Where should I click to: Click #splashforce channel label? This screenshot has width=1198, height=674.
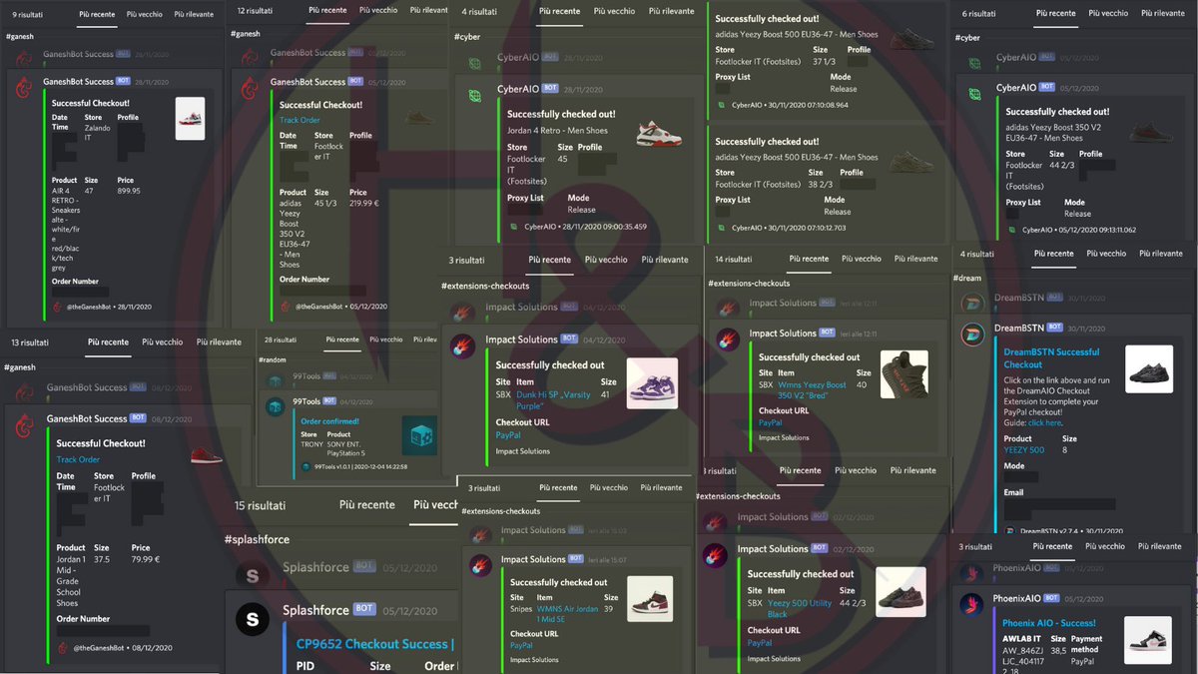tap(257, 540)
